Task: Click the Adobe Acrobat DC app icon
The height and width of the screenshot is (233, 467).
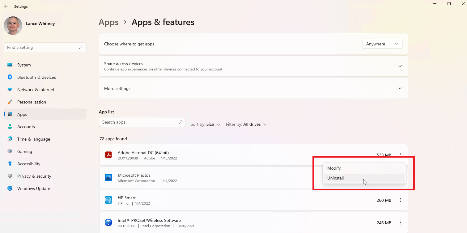Action: pos(108,155)
